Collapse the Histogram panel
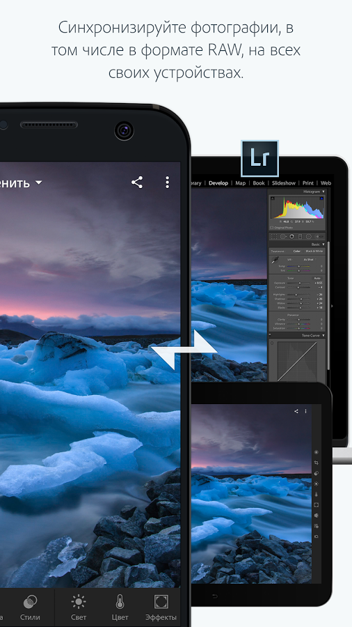Screen dimensions: 352x627 (x=323, y=192)
